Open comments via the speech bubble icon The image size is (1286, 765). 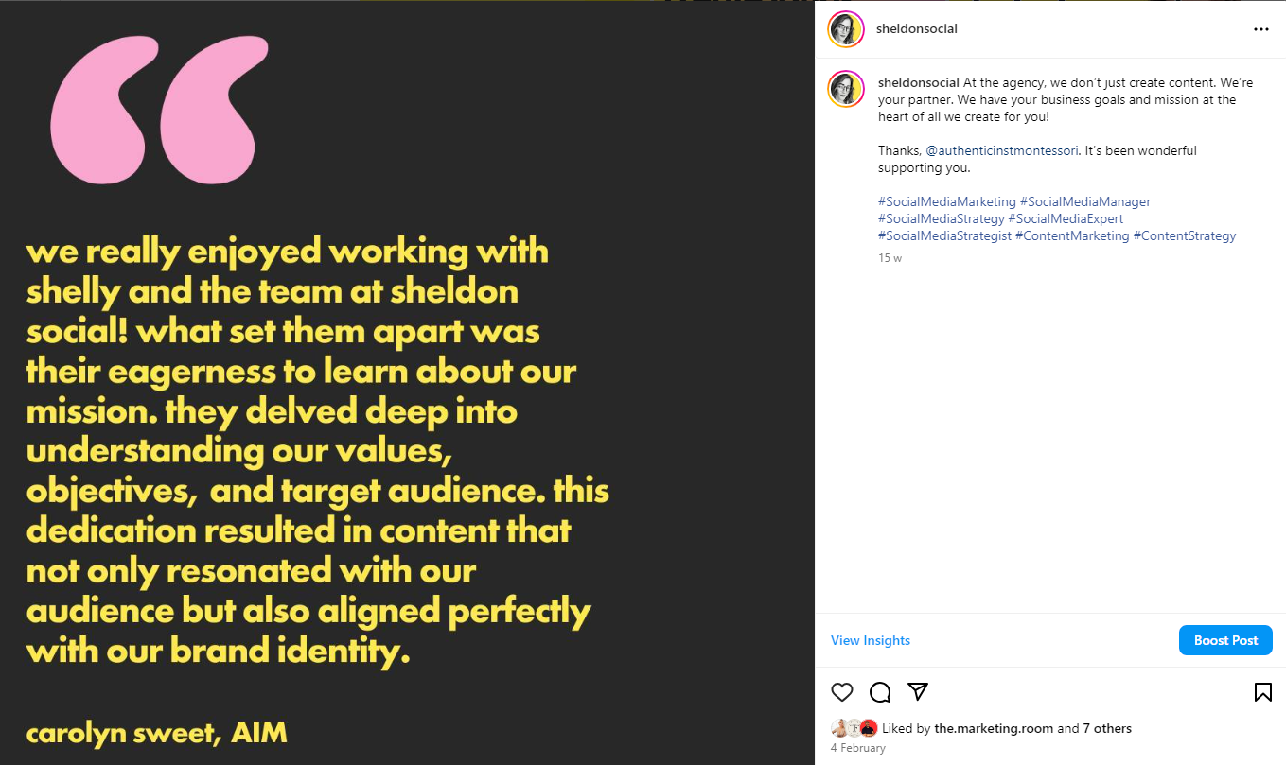click(x=880, y=692)
